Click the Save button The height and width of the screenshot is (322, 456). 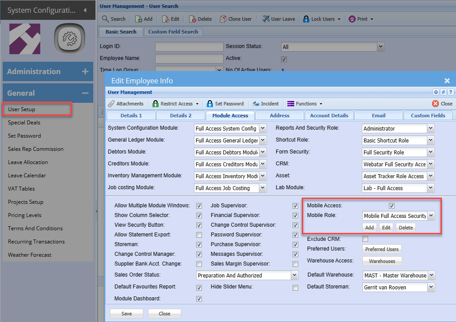[x=126, y=314]
